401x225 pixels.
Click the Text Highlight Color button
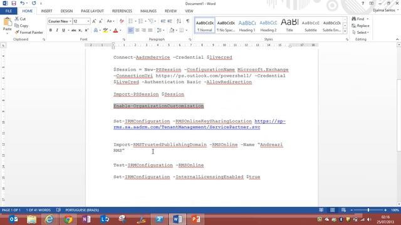point(106,31)
